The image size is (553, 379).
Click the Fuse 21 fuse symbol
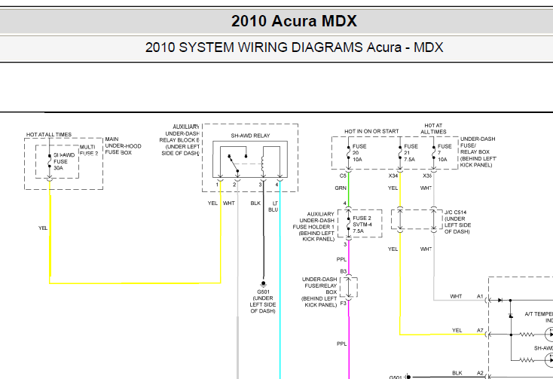pos(400,153)
